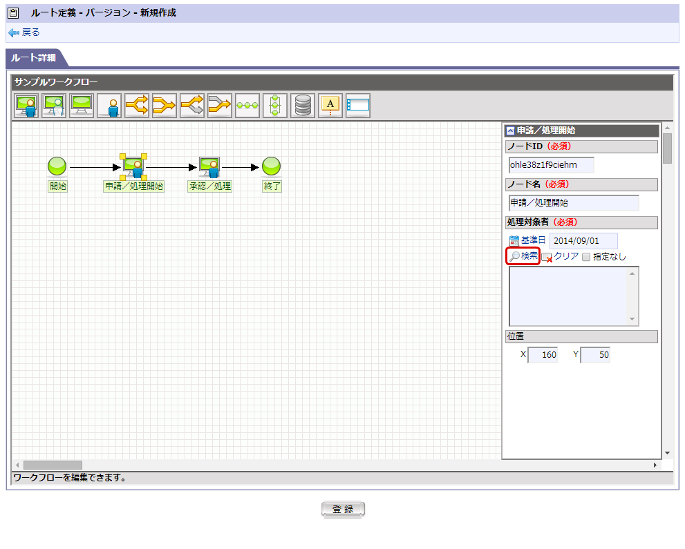Screen dimensions: 685x549
Task: Click the 承認/処理 canvas label
Action: coord(209,186)
